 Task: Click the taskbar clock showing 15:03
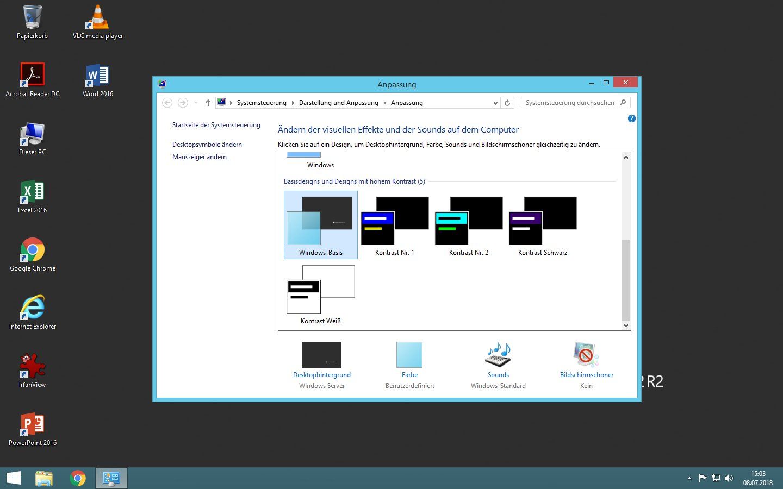(x=758, y=478)
